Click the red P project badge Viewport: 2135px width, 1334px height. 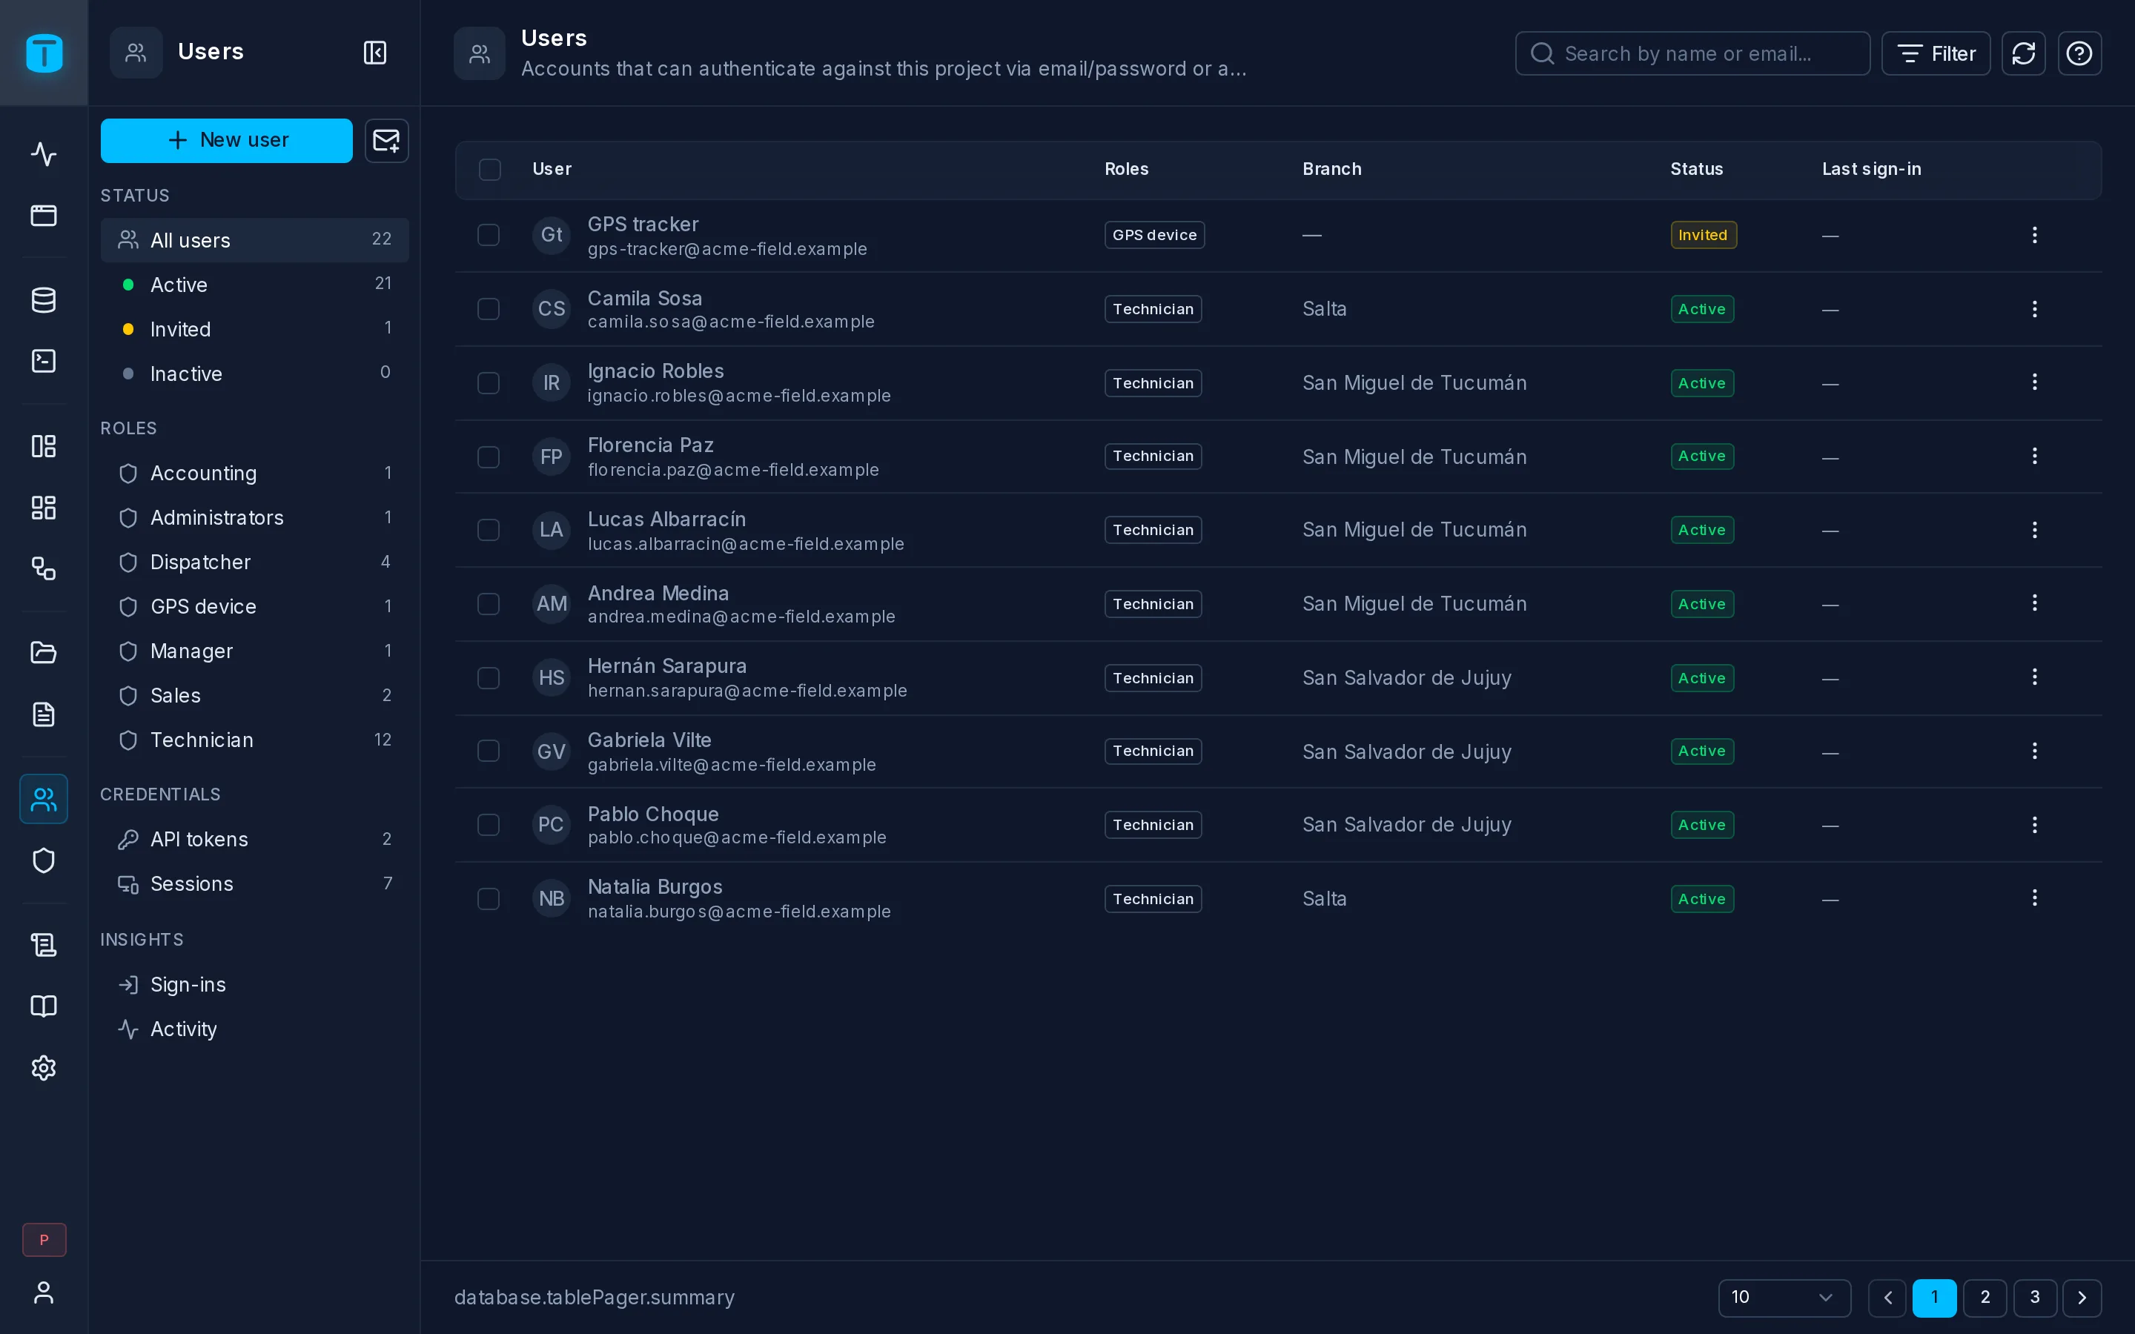[44, 1240]
